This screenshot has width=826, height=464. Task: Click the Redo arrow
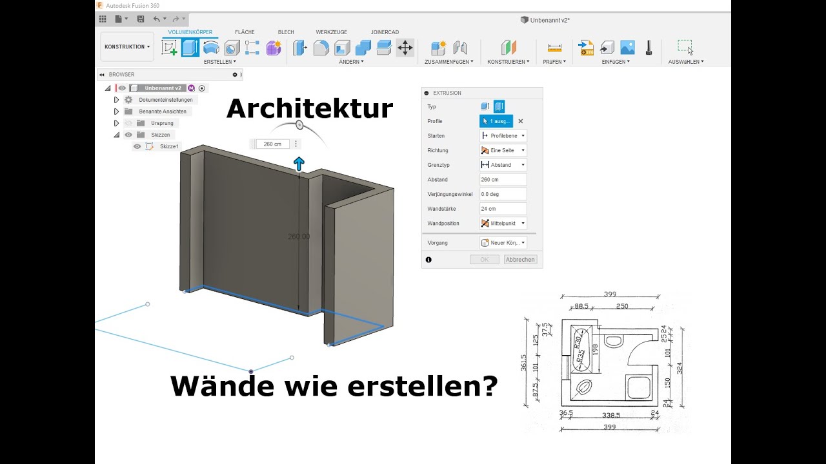click(176, 19)
